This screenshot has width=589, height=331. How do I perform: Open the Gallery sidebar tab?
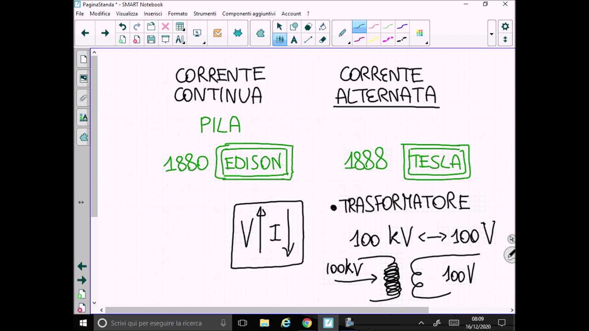83,79
